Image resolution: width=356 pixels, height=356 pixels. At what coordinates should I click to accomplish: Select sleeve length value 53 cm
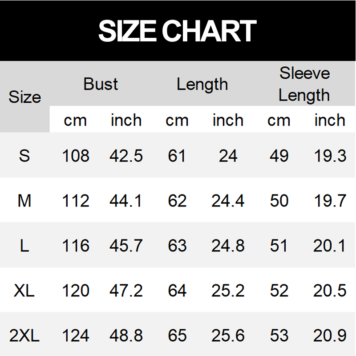[x=279, y=336]
